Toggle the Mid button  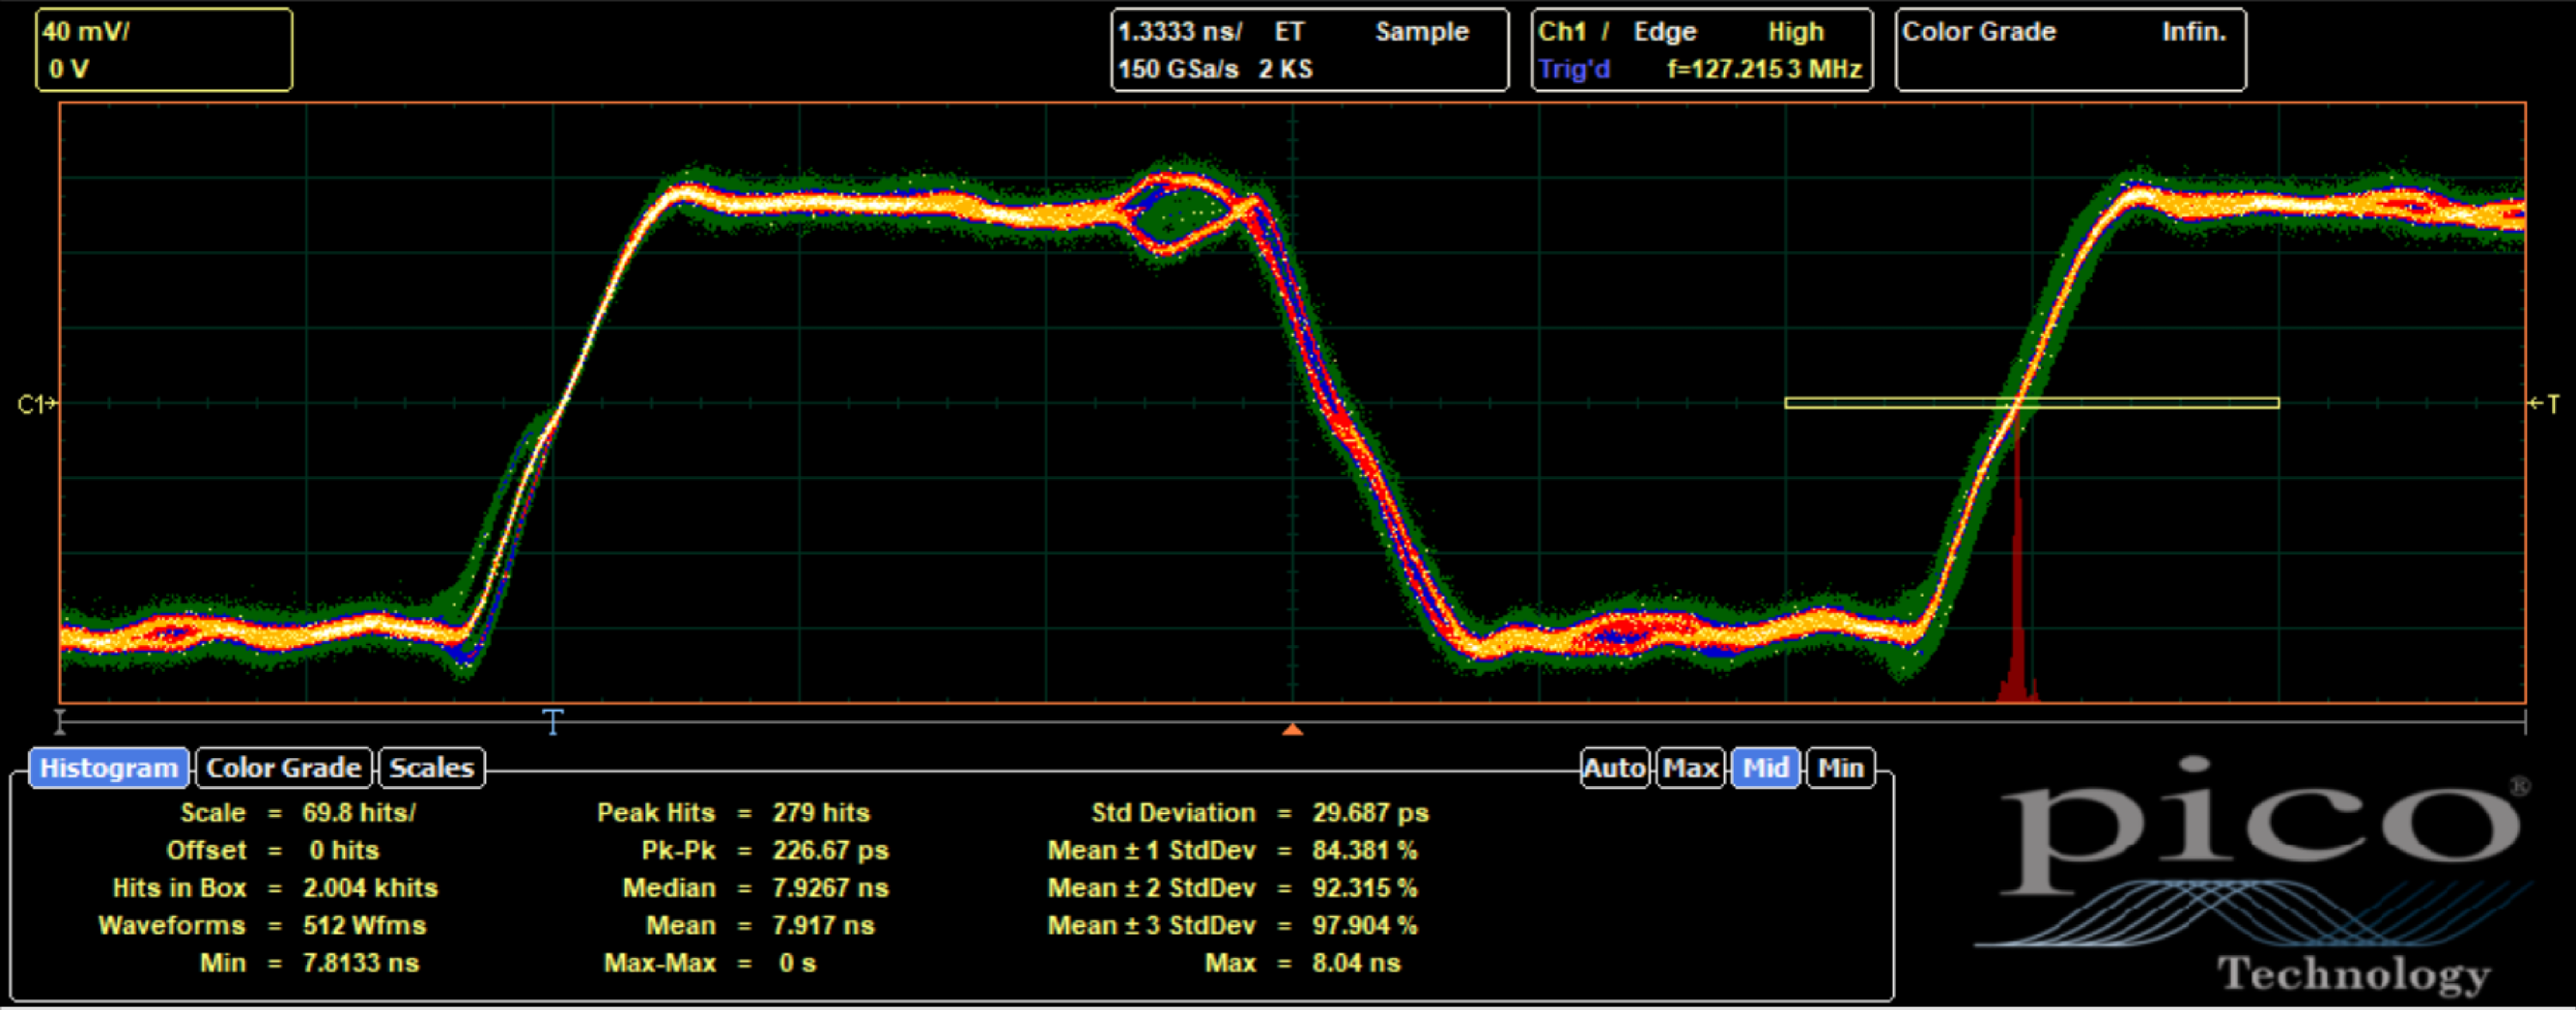(x=1765, y=768)
